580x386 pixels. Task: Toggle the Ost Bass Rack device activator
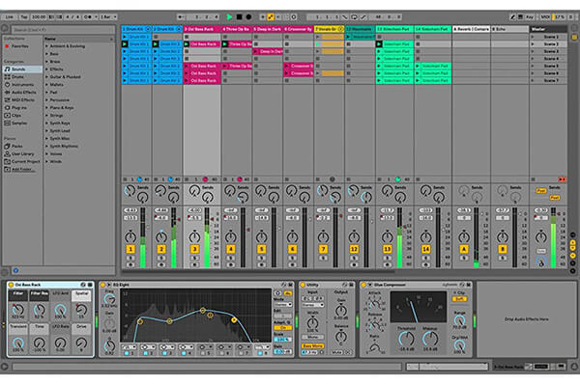pos(11,285)
